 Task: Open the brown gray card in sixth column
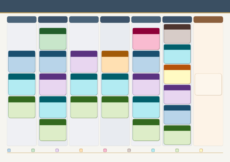[177, 34]
